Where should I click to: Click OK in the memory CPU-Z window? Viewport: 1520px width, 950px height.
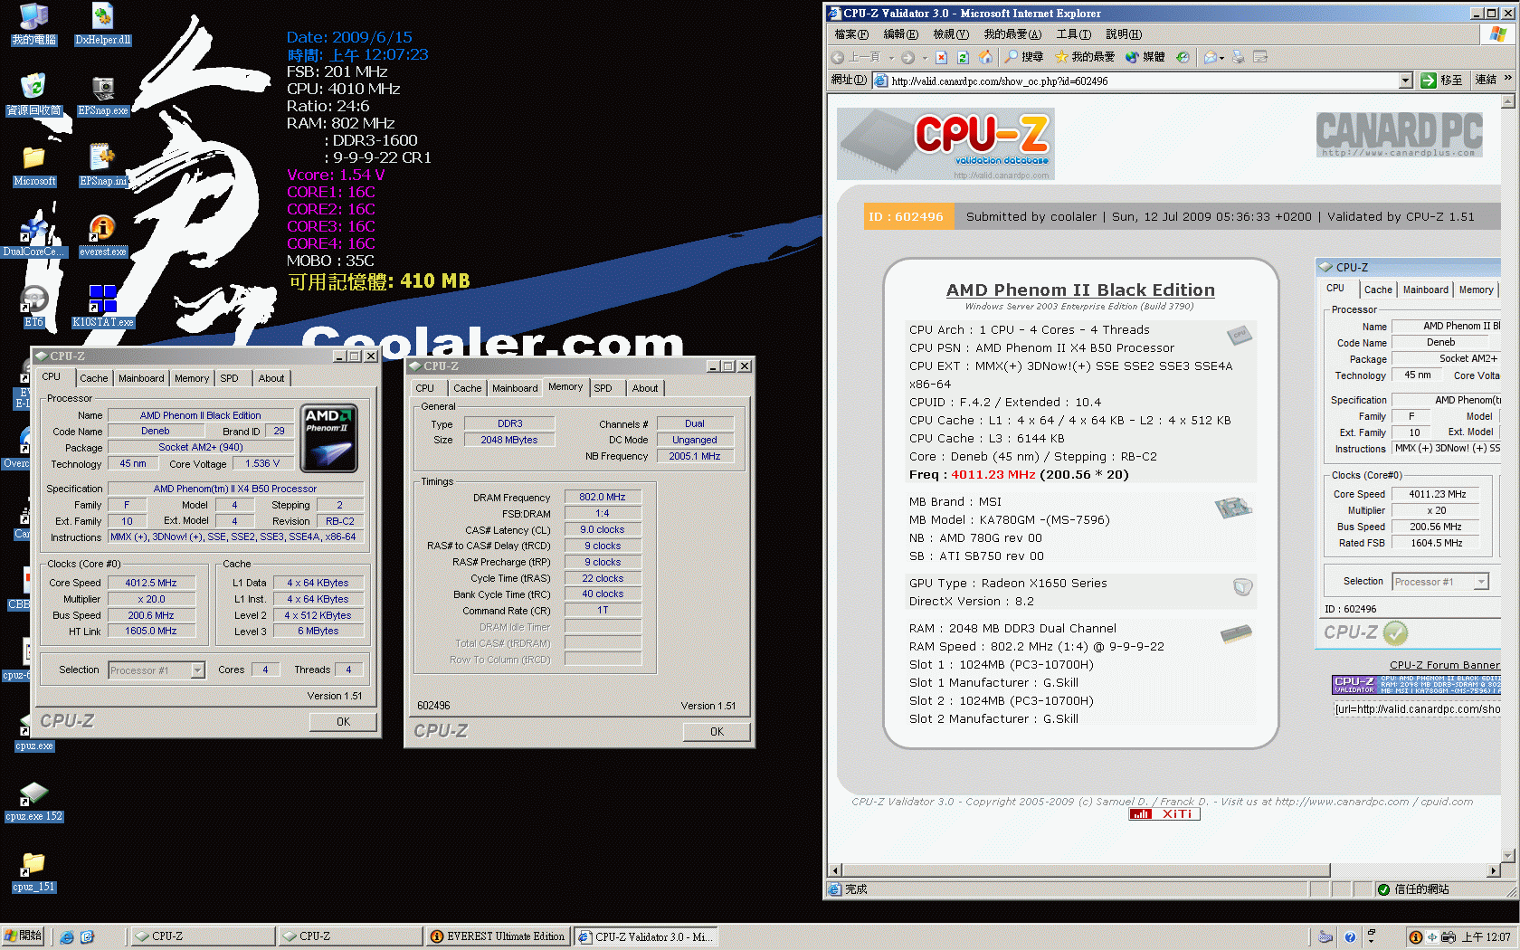click(717, 731)
